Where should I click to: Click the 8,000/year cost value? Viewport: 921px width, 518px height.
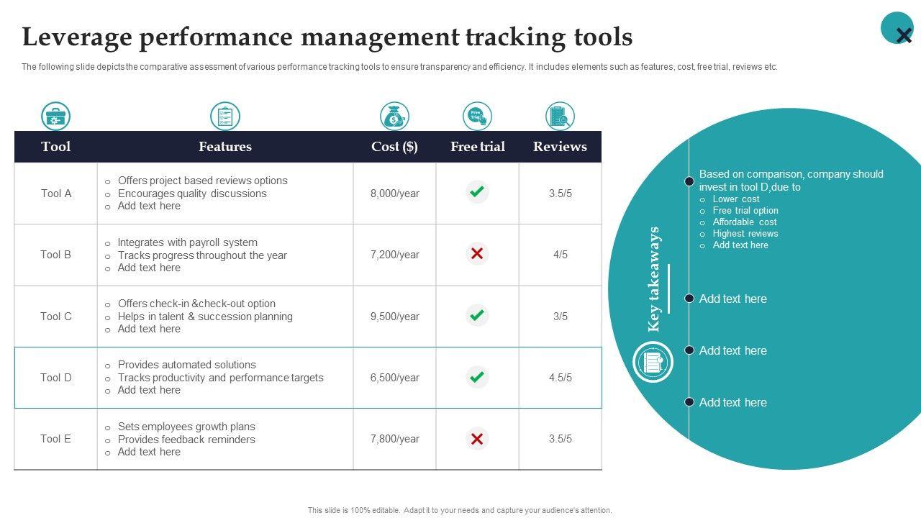[x=395, y=194]
